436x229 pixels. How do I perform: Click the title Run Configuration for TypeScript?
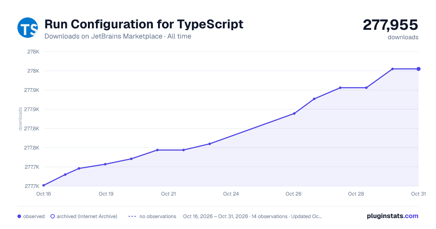click(x=144, y=24)
